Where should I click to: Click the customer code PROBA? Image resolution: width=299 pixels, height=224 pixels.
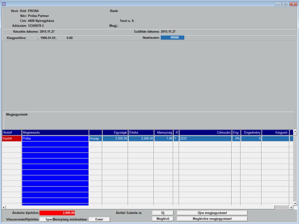(x=33, y=11)
